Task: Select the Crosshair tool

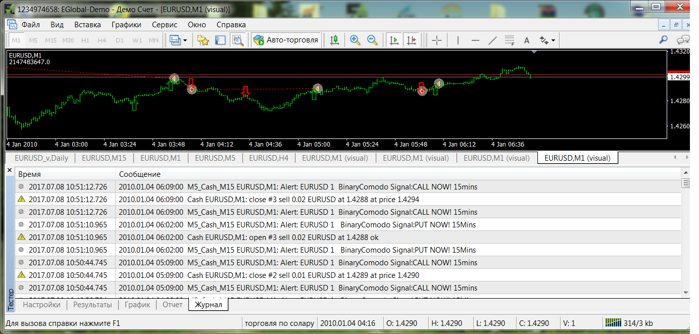Action: (437, 40)
